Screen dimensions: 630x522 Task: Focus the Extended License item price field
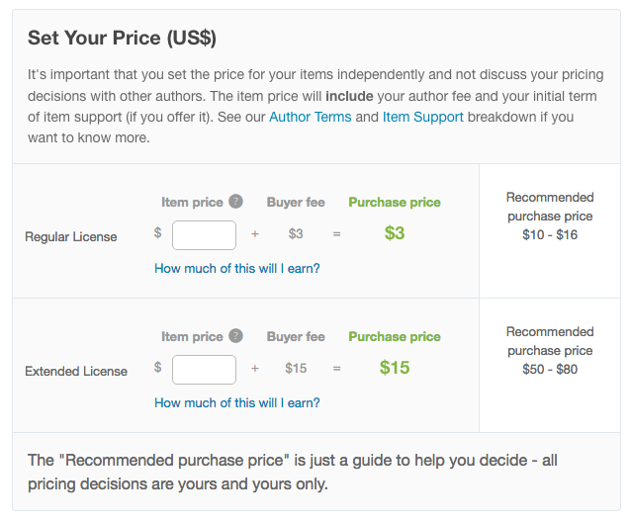click(204, 370)
